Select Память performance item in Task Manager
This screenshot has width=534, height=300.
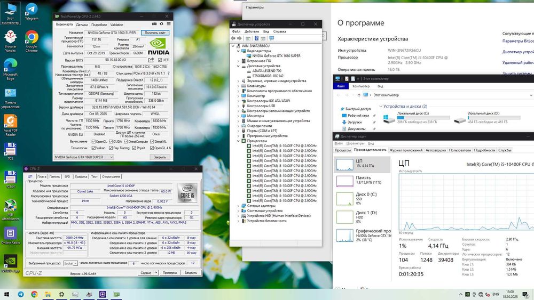[362, 181]
